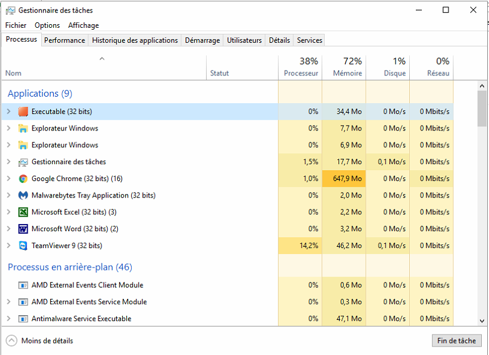Viewport: 489px width, 355px height.
Task: Expand the Executable (32 bits) row
Action: click(x=8, y=112)
